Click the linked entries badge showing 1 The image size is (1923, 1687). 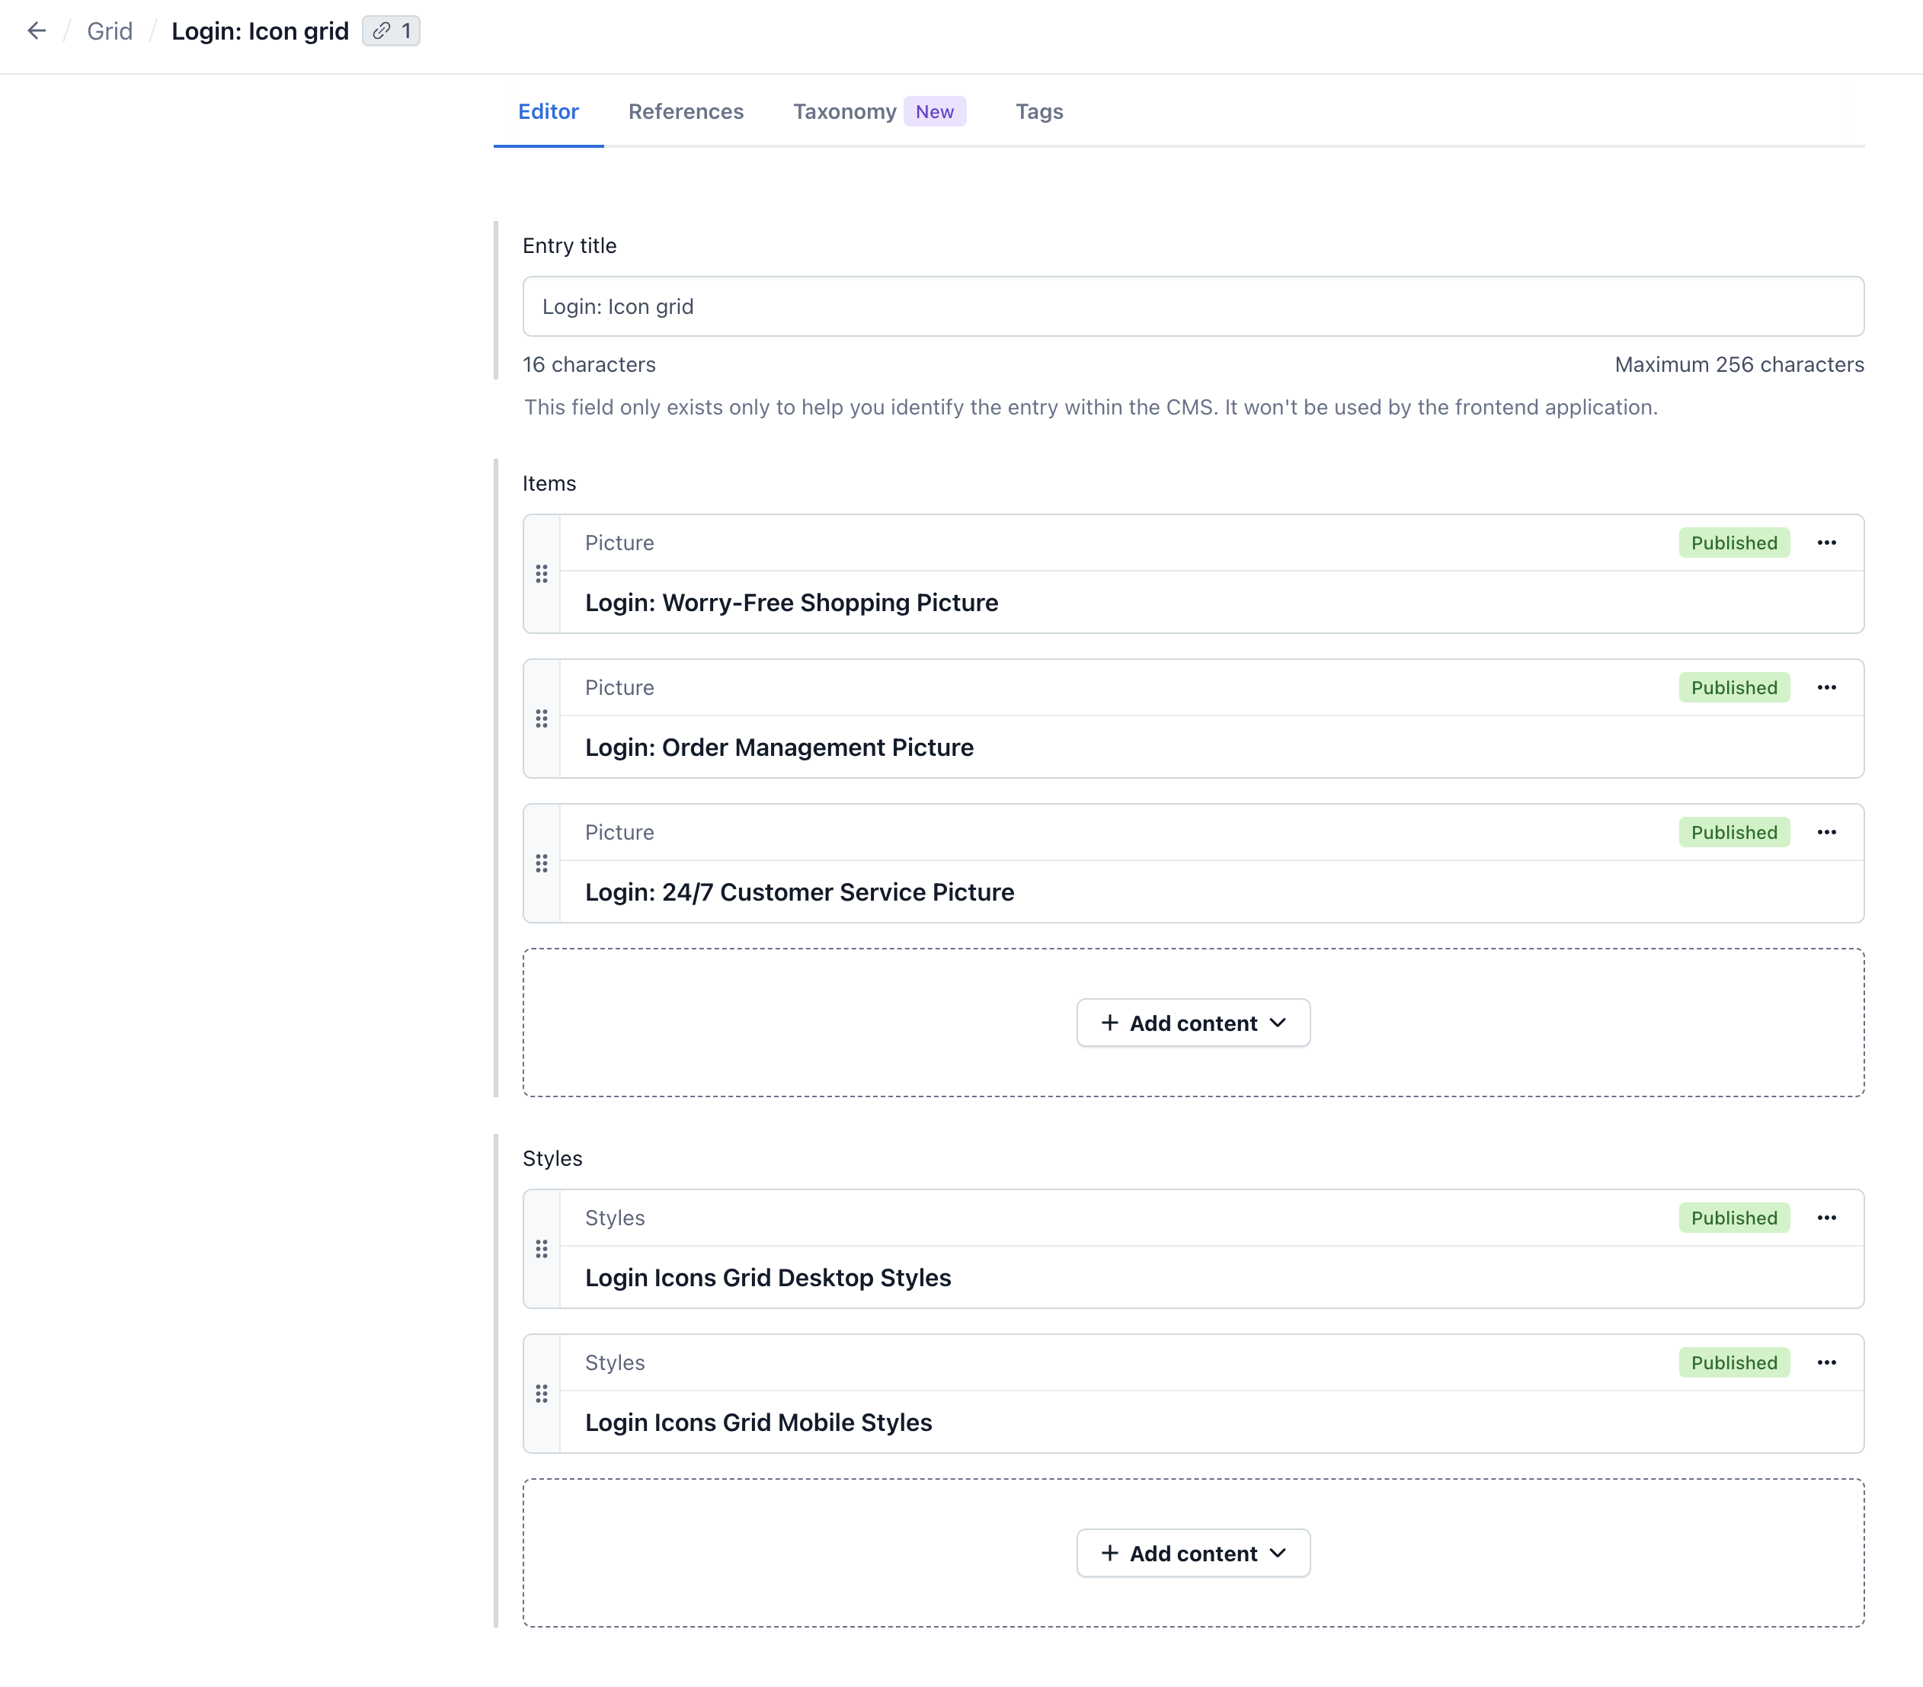(x=392, y=31)
